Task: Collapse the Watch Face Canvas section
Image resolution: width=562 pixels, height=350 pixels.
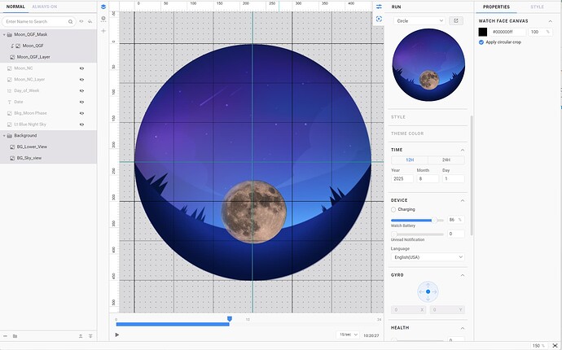Action: [x=550, y=21]
